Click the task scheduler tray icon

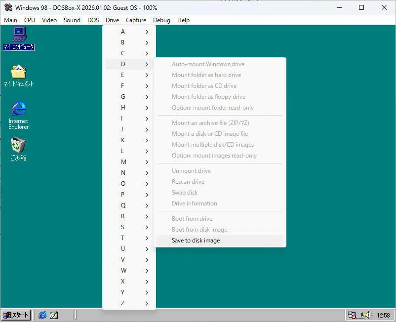point(352,315)
